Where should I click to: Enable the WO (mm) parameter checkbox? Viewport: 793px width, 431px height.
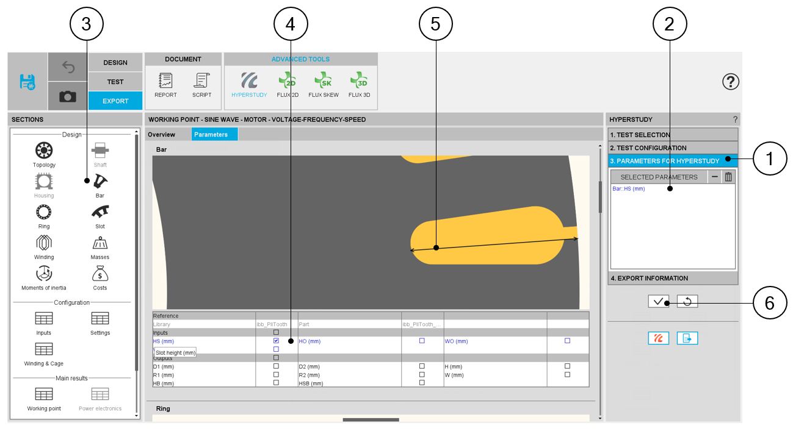coord(567,341)
